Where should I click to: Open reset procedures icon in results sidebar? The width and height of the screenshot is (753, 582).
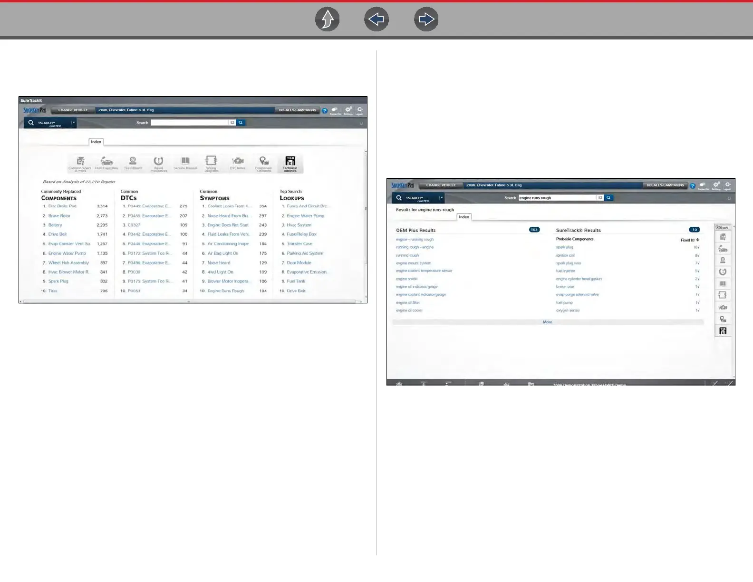tap(723, 272)
